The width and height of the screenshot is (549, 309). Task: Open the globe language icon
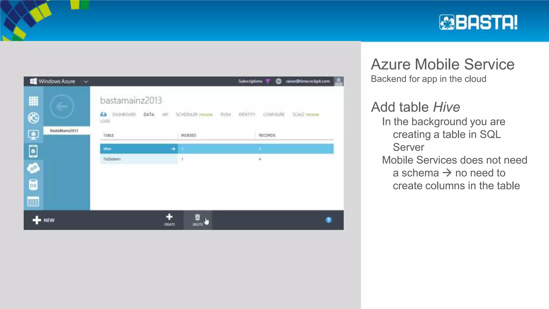(279, 81)
